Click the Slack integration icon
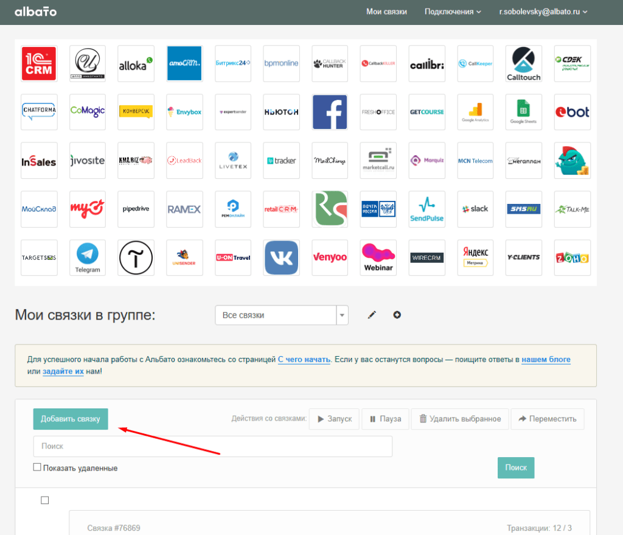The image size is (623, 535). coord(475,209)
